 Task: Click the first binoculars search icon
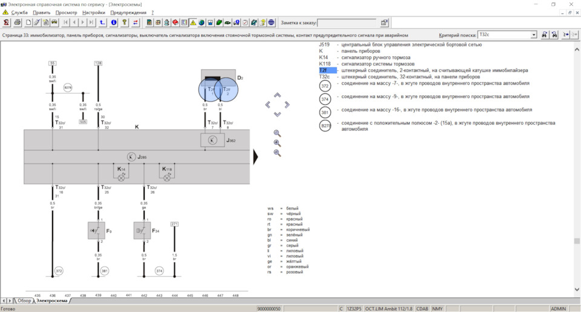[x=544, y=35]
